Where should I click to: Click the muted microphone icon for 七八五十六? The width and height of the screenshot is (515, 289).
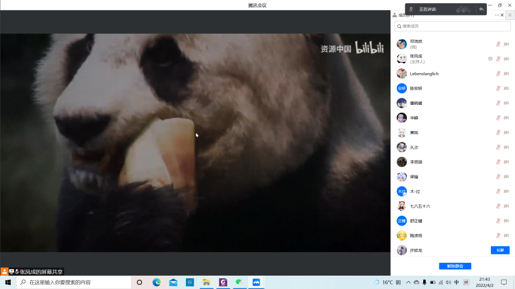498,206
